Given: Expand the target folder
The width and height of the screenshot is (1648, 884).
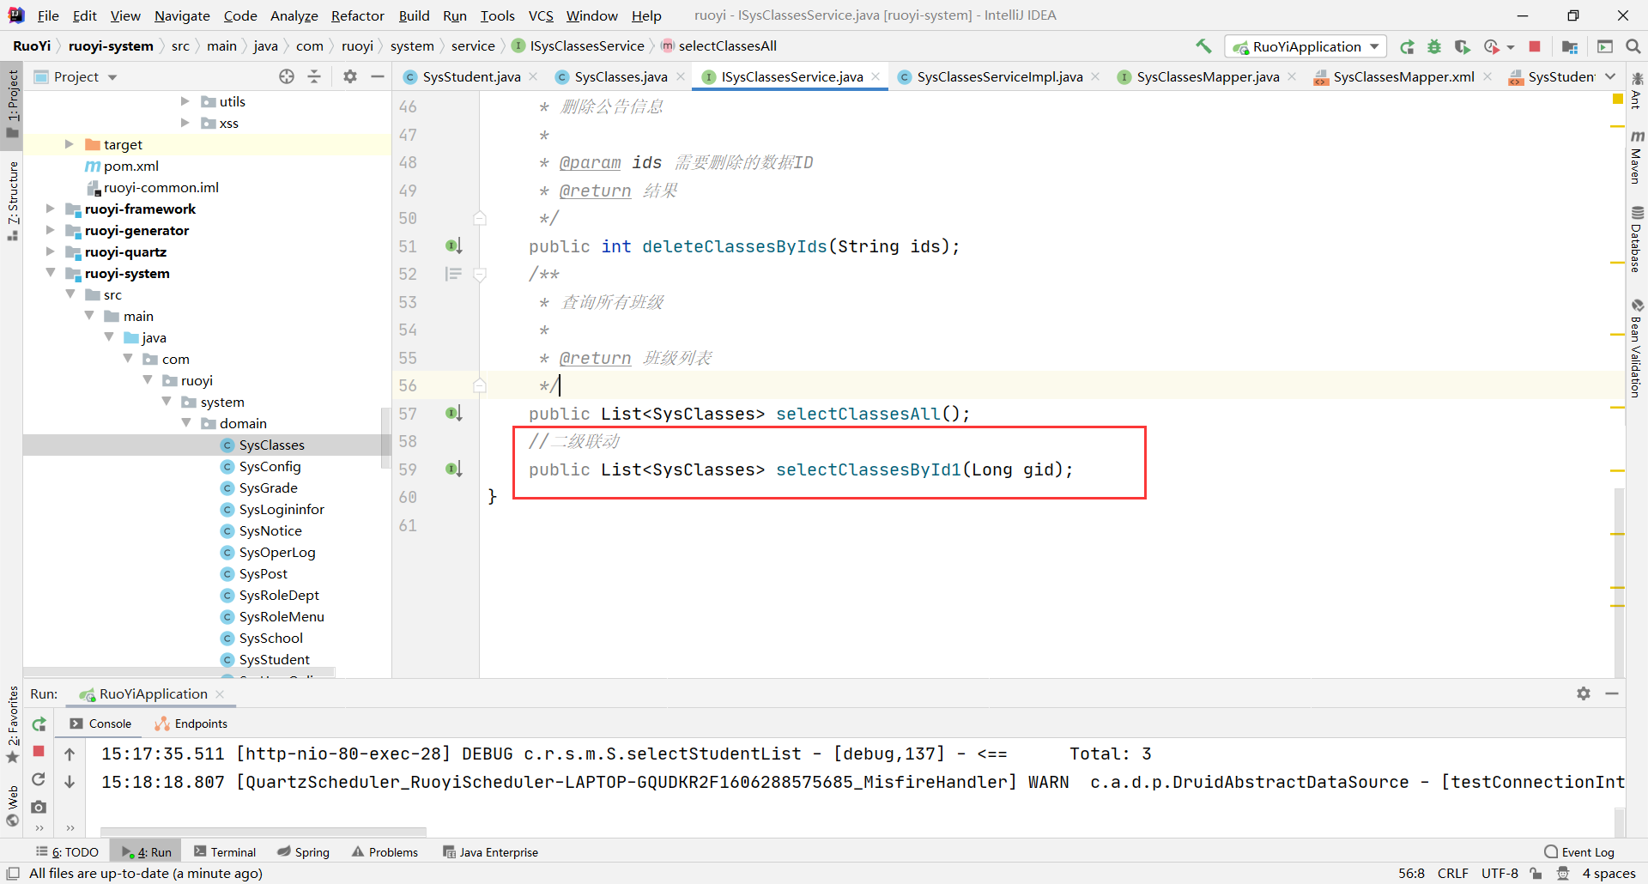Looking at the screenshot, I should coord(69,144).
